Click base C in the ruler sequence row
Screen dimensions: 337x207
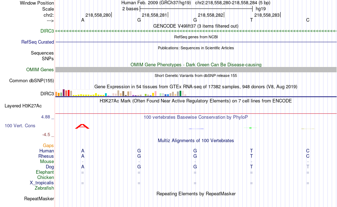[x=308, y=20]
